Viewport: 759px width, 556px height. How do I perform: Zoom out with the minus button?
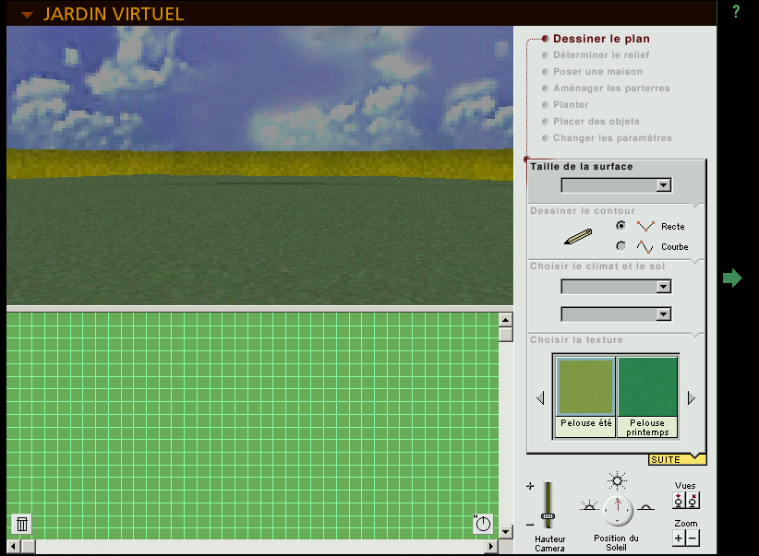(x=693, y=538)
